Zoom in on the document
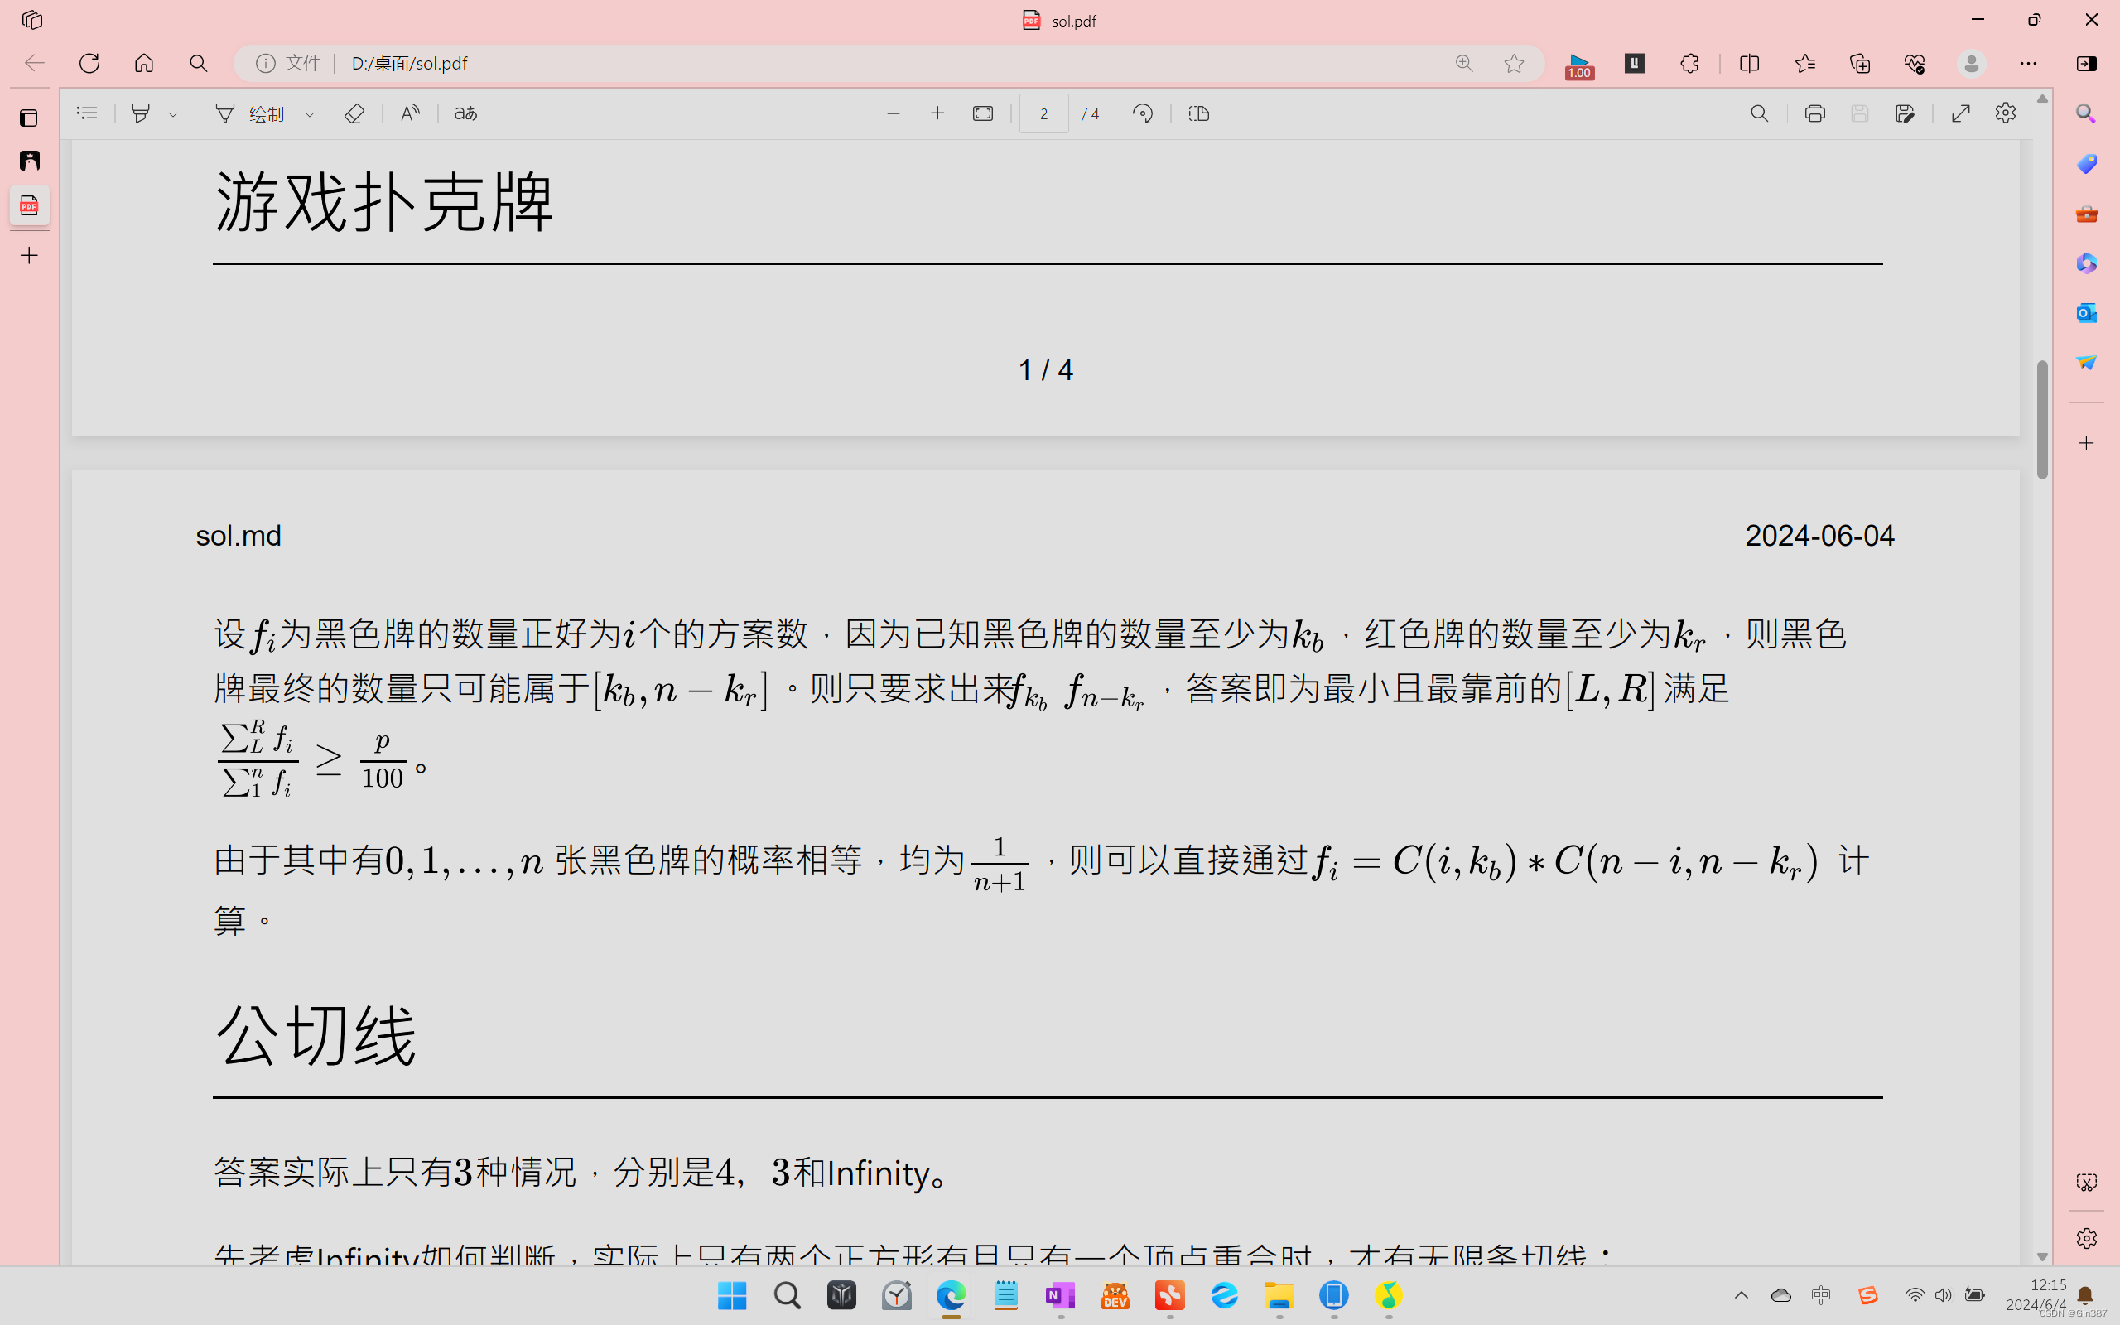Viewport: 2120px width, 1325px height. click(x=937, y=113)
